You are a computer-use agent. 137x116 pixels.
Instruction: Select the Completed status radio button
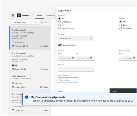coord(121,28)
